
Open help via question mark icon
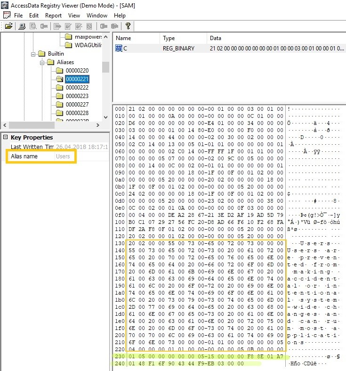click(x=128, y=26)
